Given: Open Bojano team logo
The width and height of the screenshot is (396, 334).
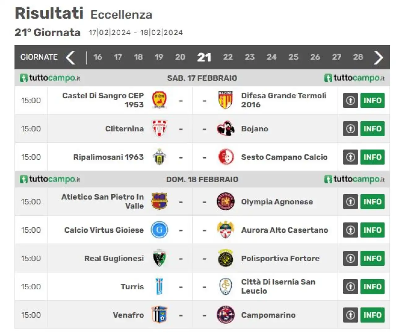Looking at the screenshot, I should 226,129.
